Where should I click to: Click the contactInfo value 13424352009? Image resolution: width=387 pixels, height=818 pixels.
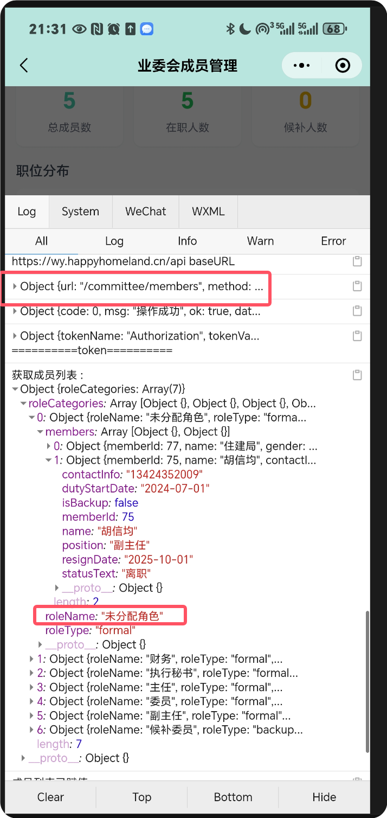[x=163, y=474]
